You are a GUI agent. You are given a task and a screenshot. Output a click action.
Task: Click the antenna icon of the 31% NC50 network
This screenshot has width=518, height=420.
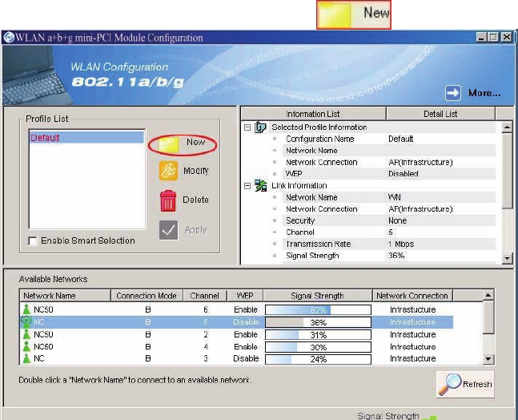pos(26,334)
